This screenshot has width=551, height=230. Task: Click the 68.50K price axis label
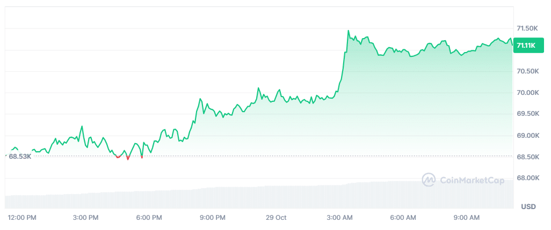pos(527,157)
